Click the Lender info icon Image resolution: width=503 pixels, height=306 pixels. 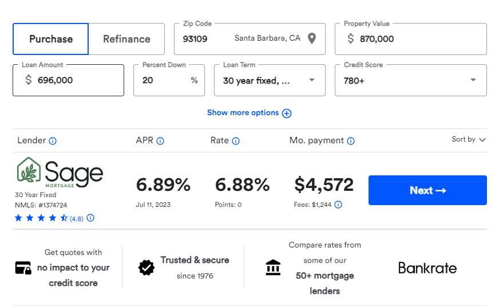53,141
